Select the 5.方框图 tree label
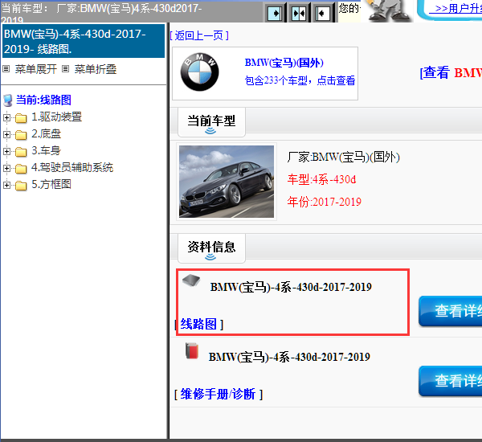 click(x=51, y=185)
